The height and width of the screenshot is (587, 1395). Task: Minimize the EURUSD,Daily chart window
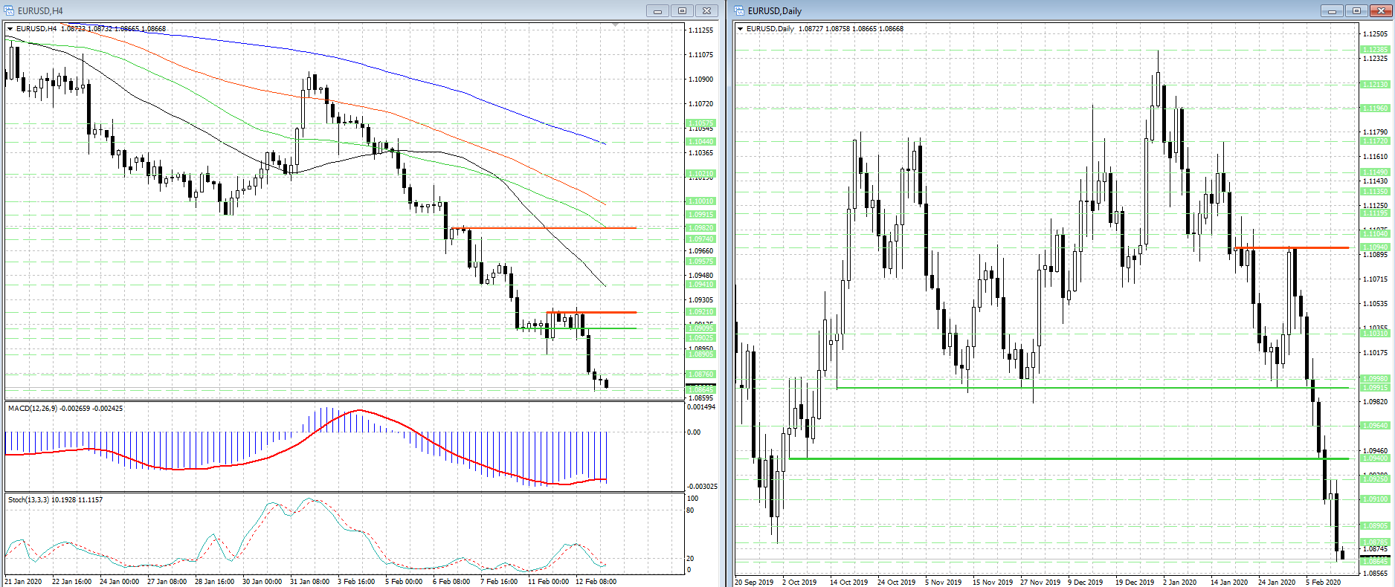[1333, 10]
